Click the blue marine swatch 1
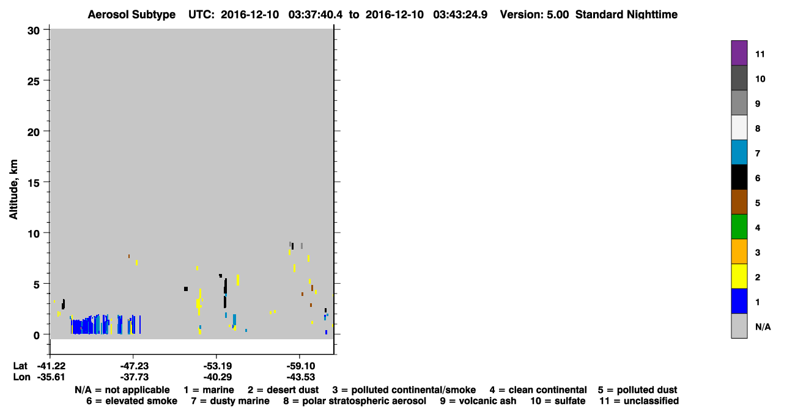Image resolution: width=795 pixels, height=407 pixels. click(x=739, y=301)
